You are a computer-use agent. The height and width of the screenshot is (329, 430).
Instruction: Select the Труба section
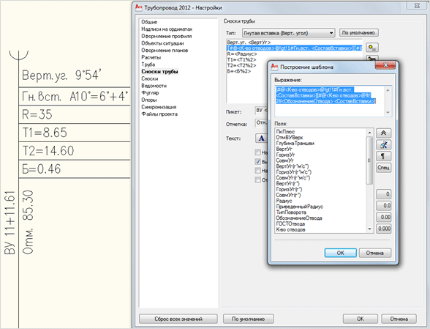tap(148, 64)
